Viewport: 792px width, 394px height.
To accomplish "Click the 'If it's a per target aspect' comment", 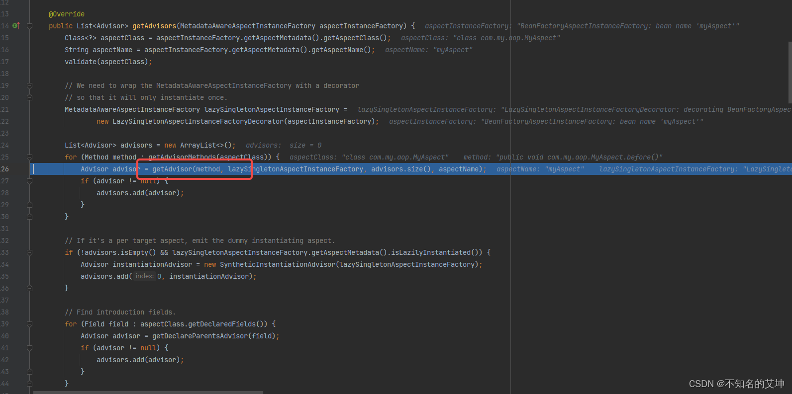I will pyautogui.click(x=200, y=240).
